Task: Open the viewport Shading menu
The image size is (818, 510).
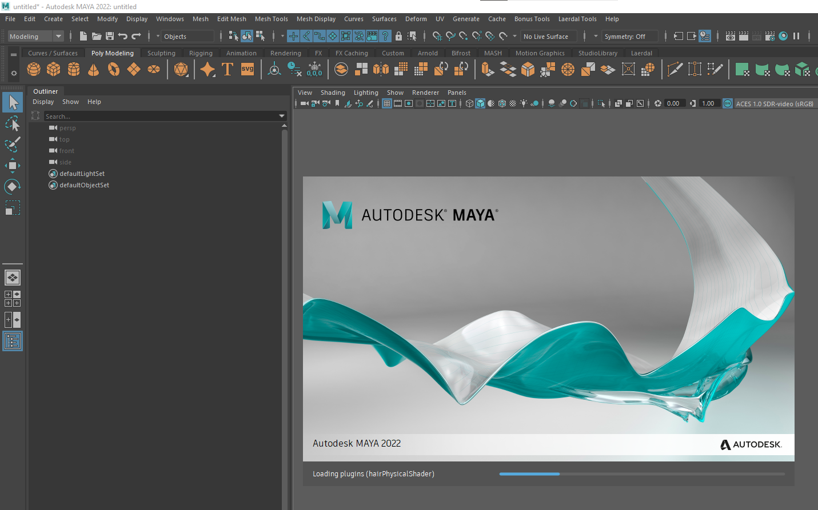Action: coord(333,93)
